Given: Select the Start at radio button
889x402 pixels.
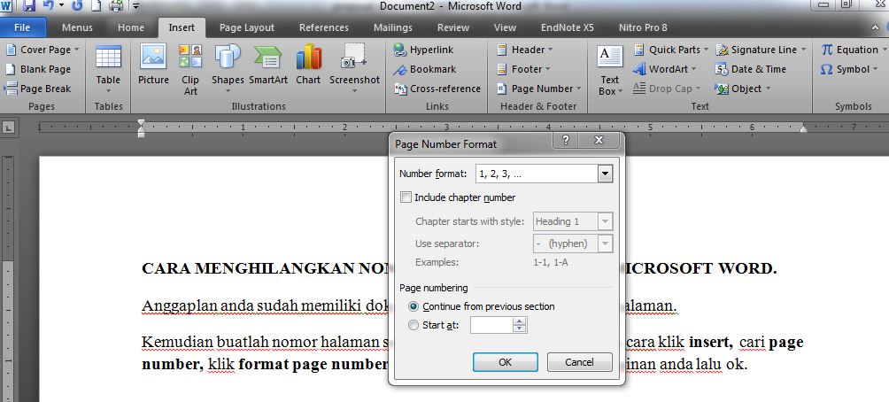Looking at the screenshot, I should [414, 326].
